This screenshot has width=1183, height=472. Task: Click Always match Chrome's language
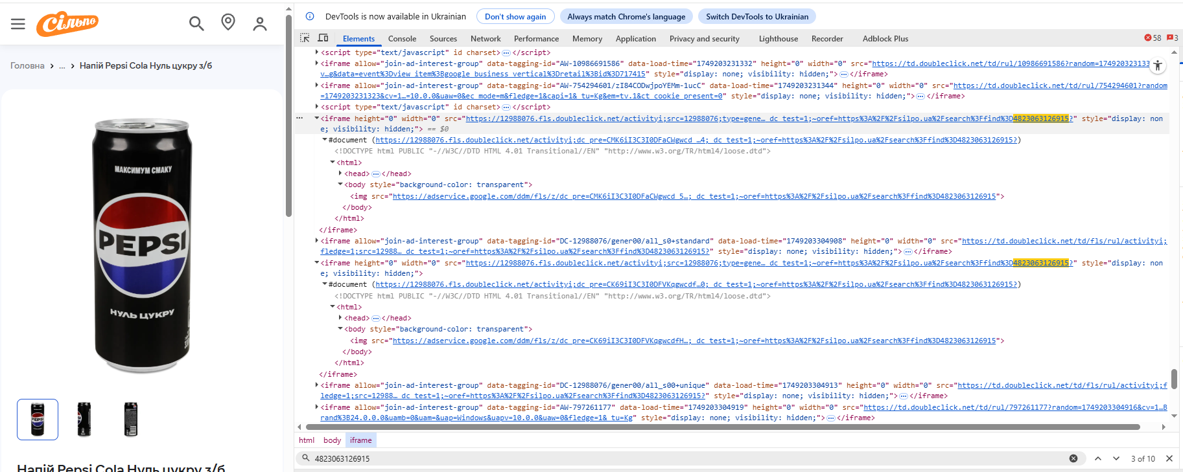pos(626,17)
